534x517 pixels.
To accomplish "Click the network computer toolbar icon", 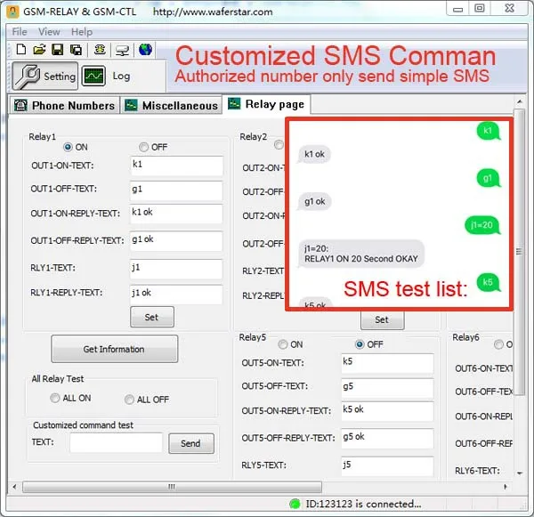I will coord(122,51).
